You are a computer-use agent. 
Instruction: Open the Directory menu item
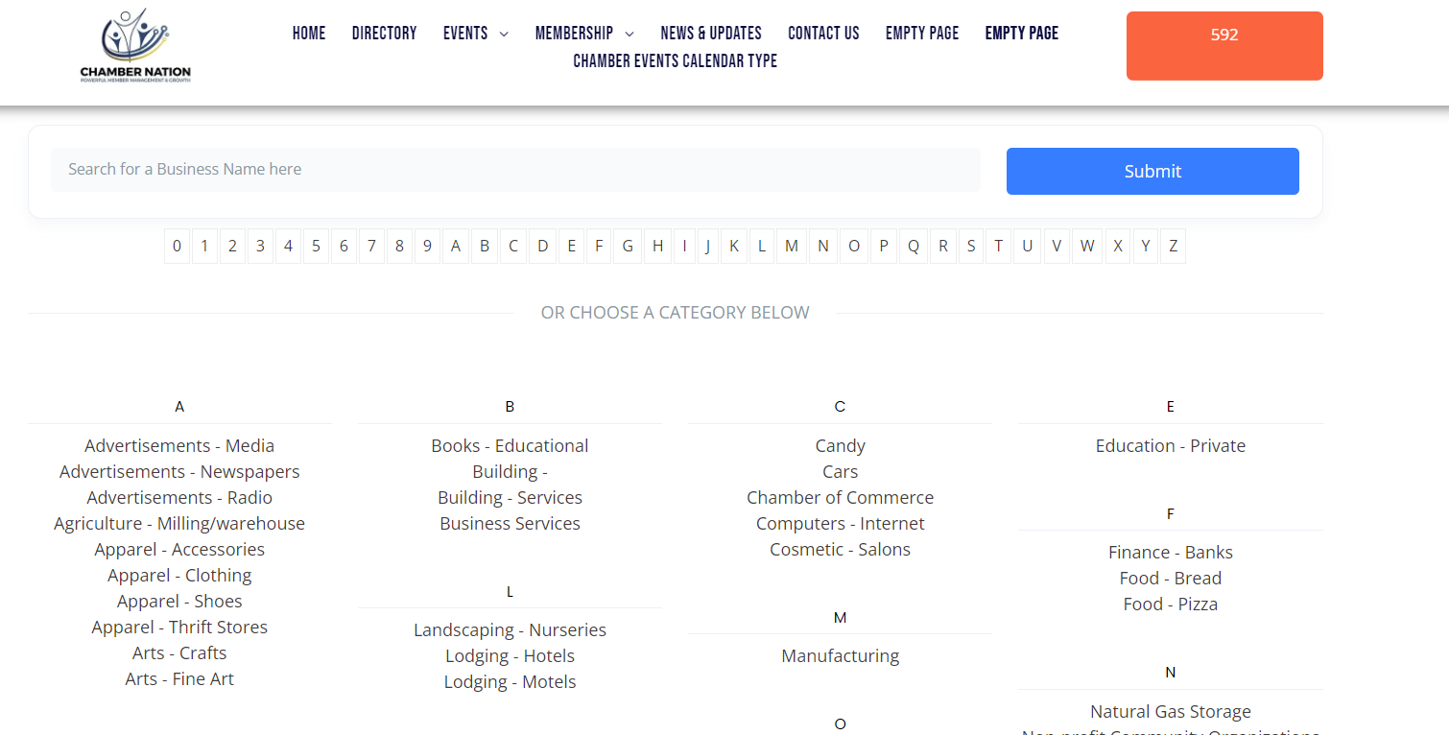(384, 34)
